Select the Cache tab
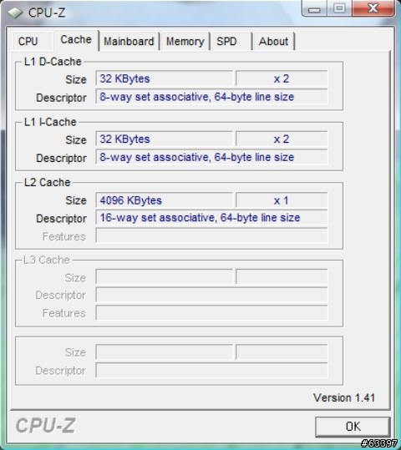401x450 pixels. click(x=76, y=40)
